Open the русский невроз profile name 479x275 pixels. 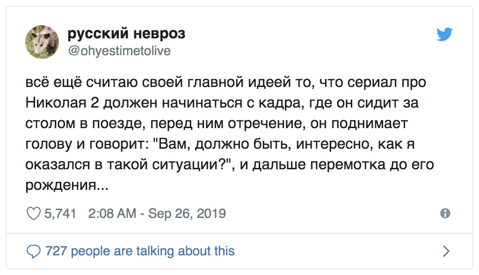coord(126,33)
